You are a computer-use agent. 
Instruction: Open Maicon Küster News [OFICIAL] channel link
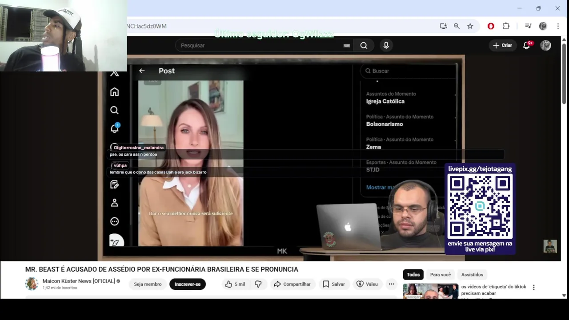coord(79,281)
